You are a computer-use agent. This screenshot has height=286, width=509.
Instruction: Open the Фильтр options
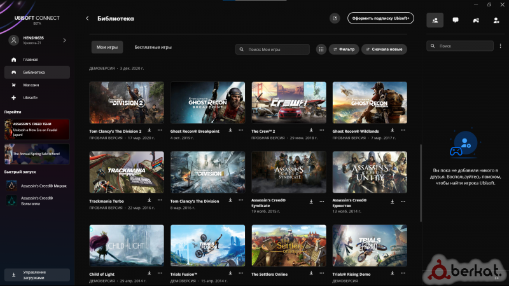[x=344, y=50]
